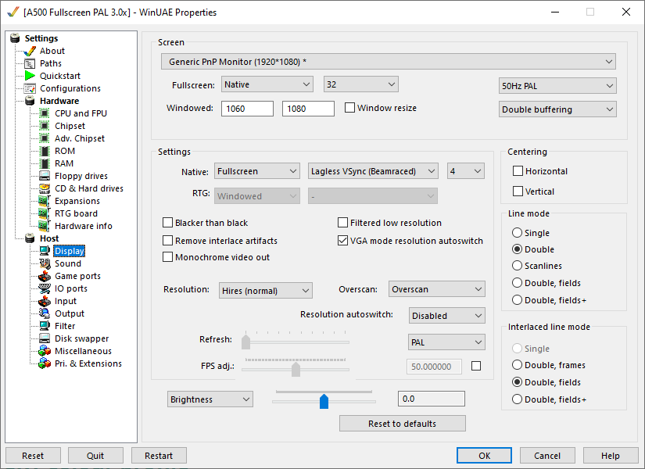Click the Brightness value field showing 0.0
The height and width of the screenshot is (469, 645).
click(432, 399)
